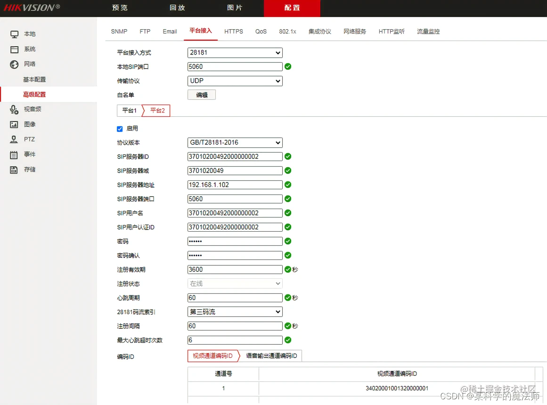The height and width of the screenshot is (405, 547).
Task: Select the 语音输出通道编码ID tab
Action: tap(271, 356)
